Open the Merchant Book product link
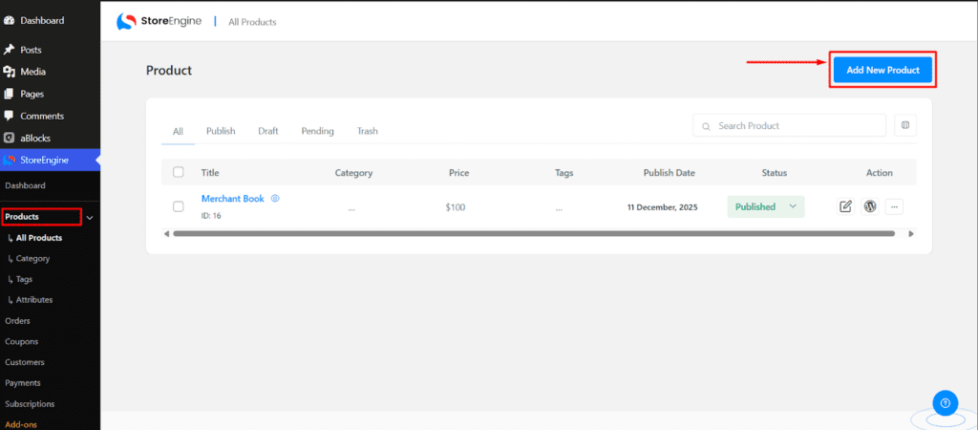 tap(232, 199)
